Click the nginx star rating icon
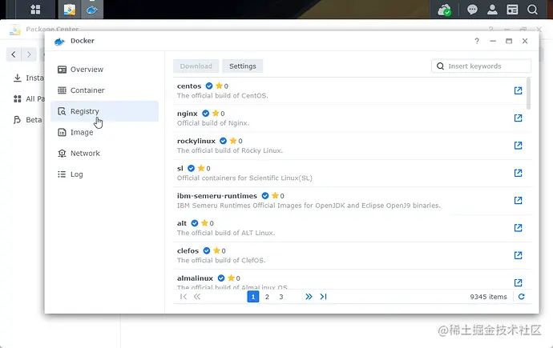This screenshot has height=348, width=553. (x=216, y=114)
